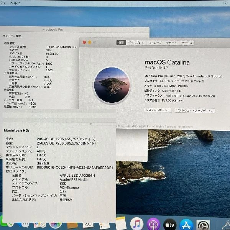The image size is (230, 230).
Task: Open Music app in the Dock
Action: tap(137, 224)
